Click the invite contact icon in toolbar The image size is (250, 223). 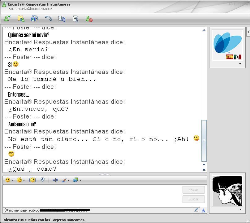coord(7,19)
